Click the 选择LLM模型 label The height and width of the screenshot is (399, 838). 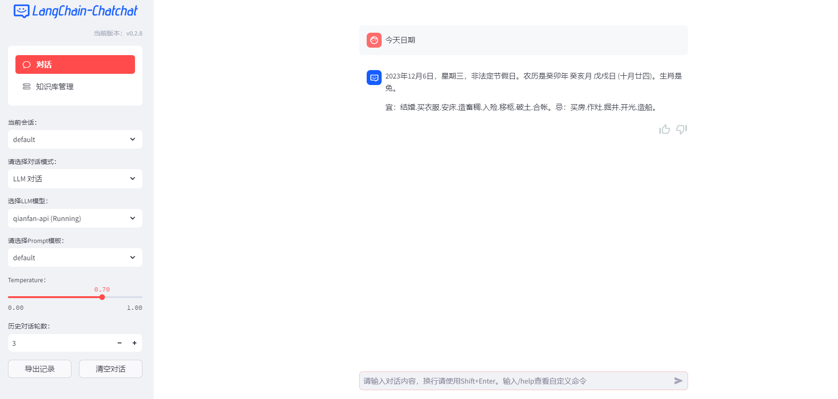[x=28, y=201]
